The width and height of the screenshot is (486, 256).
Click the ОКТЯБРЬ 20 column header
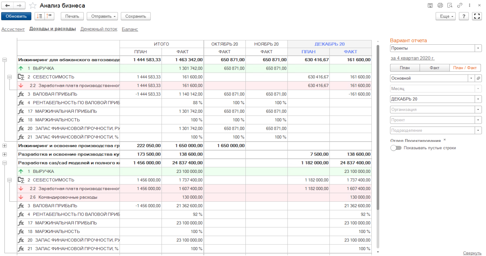[x=225, y=44]
